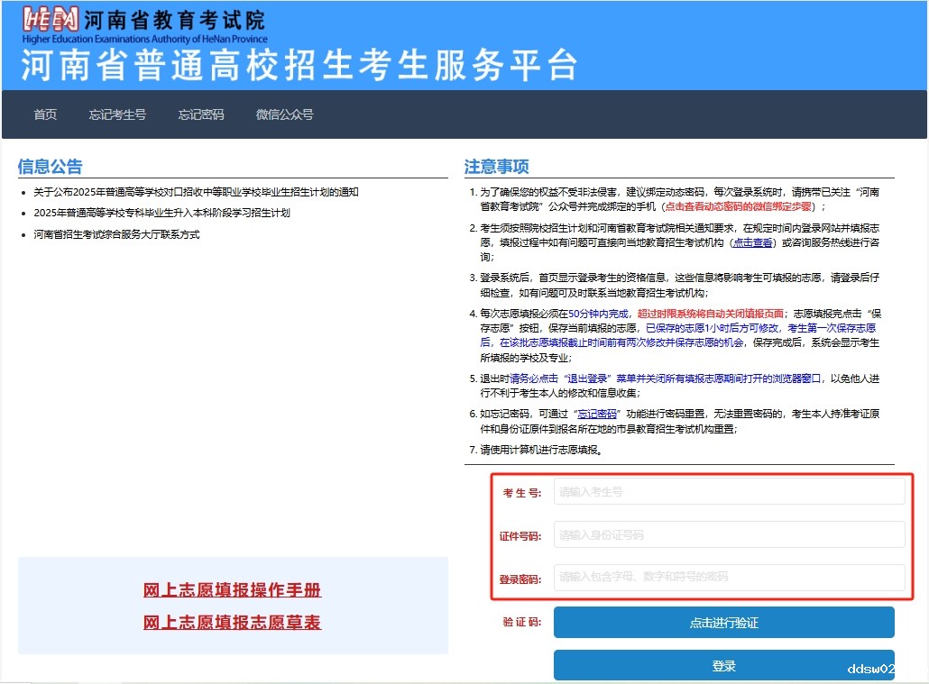Screen dimensions: 929x684
Task: Open the 2025 对口招收中等职业学校毕业生 announcement
Action: pyautogui.click(x=196, y=192)
